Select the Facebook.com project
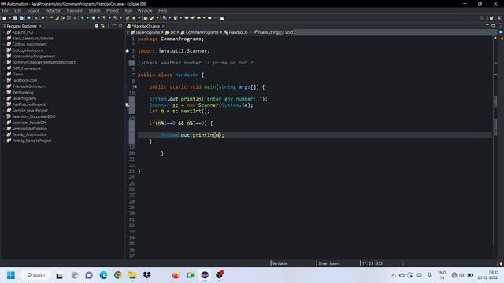The image size is (504, 283). [24, 80]
